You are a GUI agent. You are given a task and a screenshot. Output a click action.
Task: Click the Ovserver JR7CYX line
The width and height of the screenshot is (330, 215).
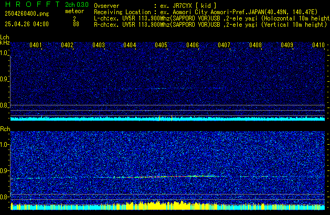pos(155,6)
